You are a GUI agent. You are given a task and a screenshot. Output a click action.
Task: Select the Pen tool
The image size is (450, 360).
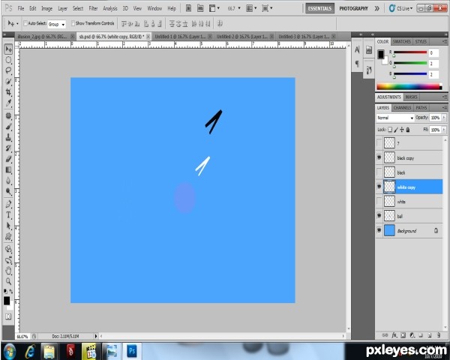tap(8, 204)
